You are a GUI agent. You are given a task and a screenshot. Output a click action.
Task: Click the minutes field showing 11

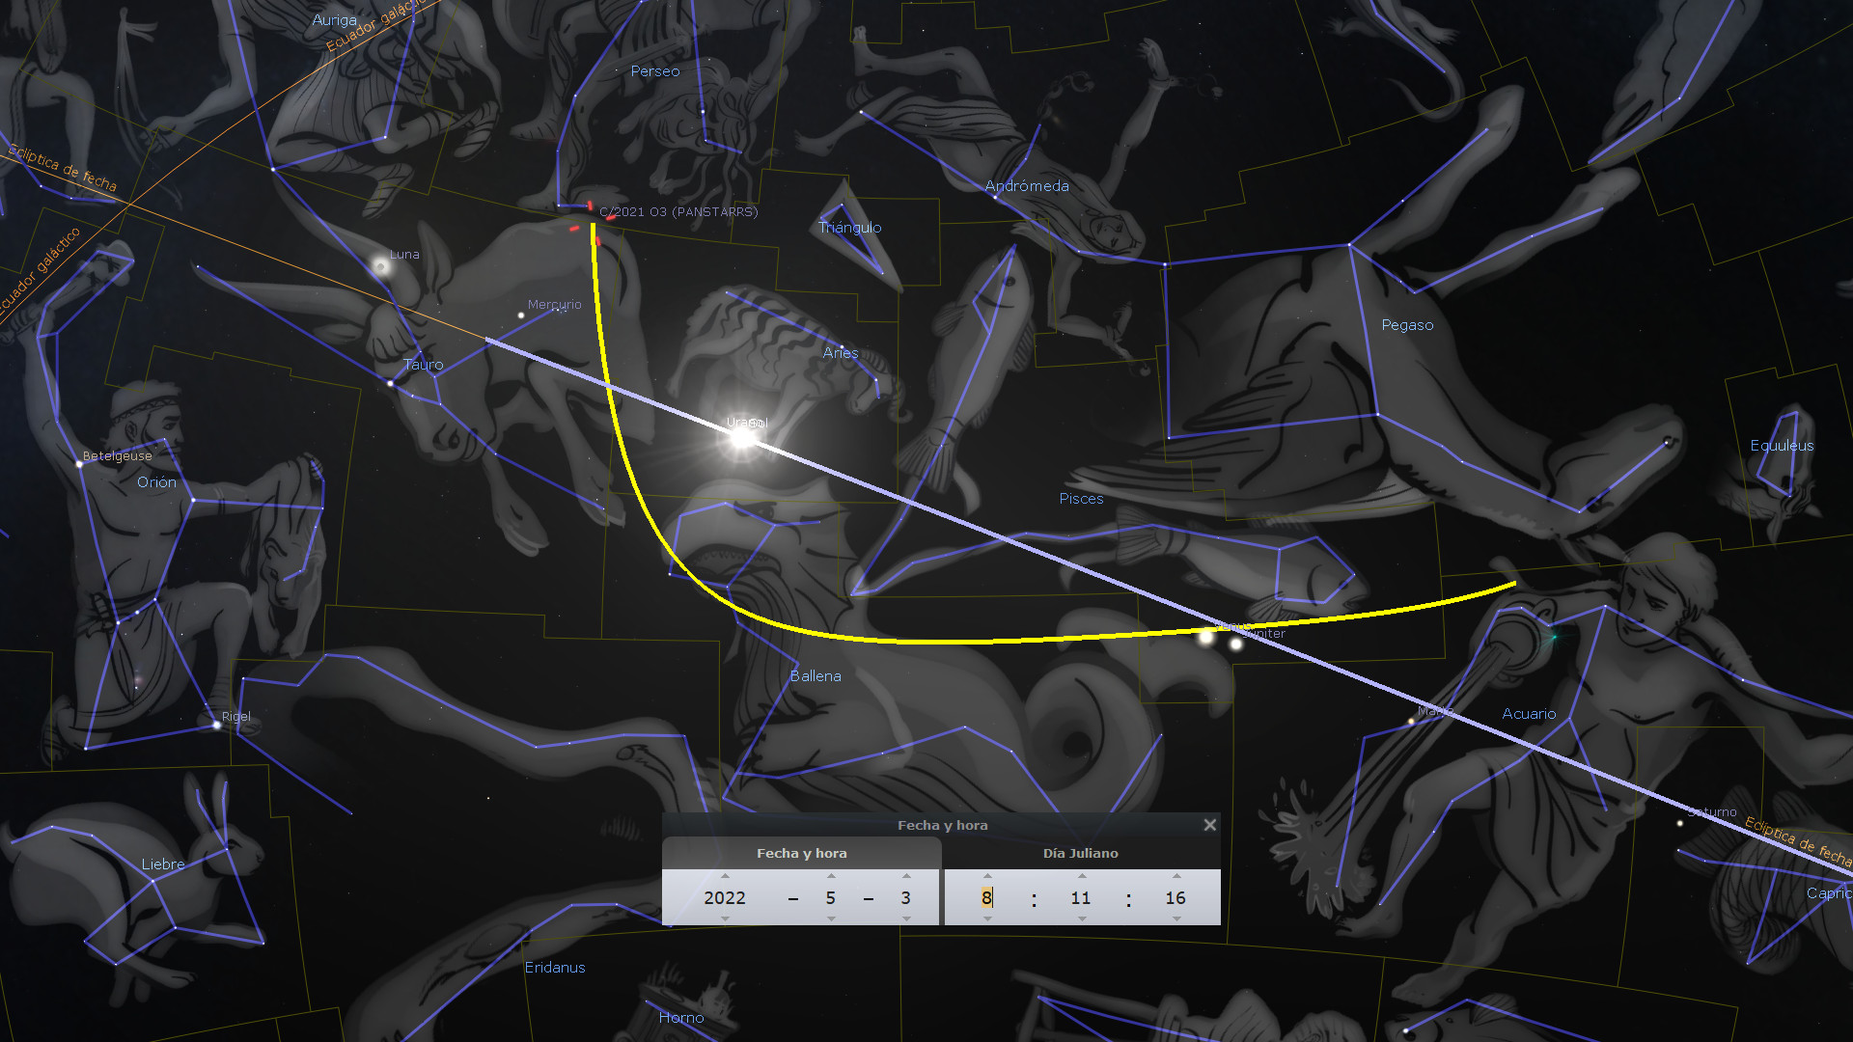click(x=1081, y=898)
